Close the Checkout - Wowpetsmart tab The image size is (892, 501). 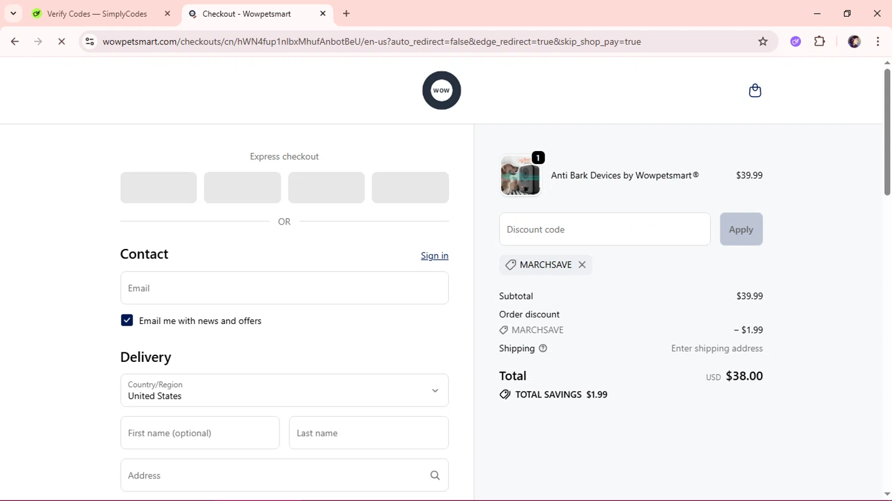pos(323,14)
